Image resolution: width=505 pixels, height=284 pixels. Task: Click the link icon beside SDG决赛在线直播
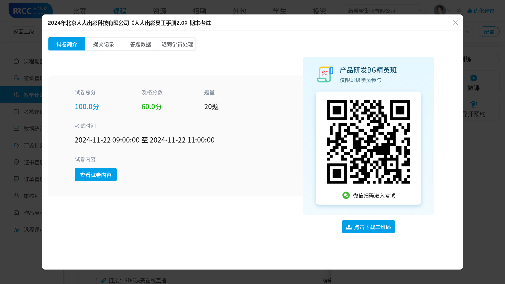pyautogui.click(x=104, y=280)
